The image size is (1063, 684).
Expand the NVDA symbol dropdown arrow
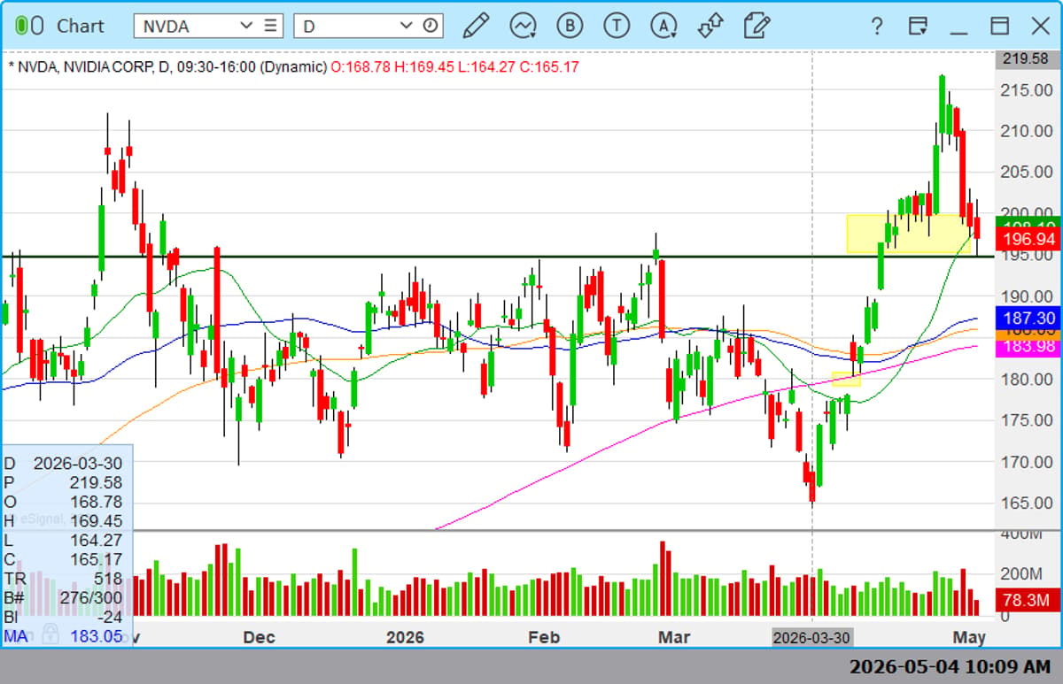pos(246,26)
